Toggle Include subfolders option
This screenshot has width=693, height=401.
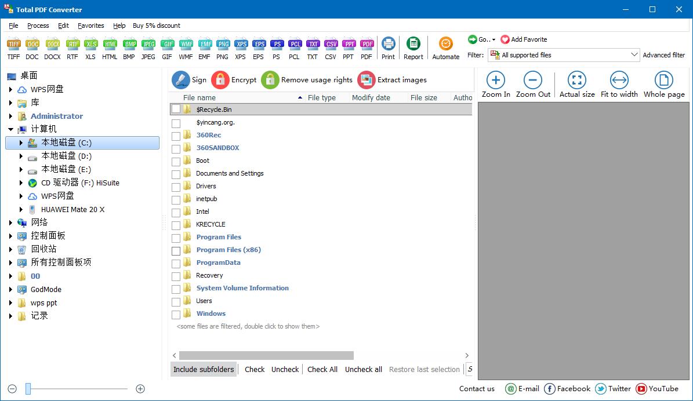(204, 369)
